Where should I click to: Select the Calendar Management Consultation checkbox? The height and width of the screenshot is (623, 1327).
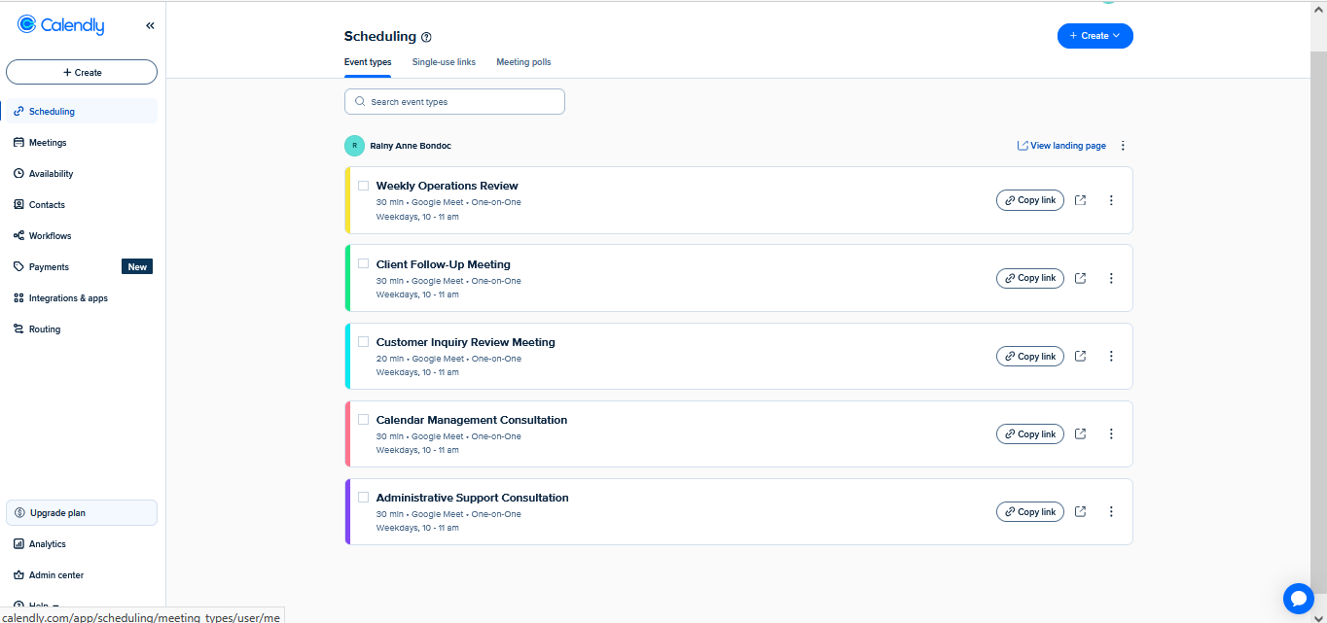[363, 419]
